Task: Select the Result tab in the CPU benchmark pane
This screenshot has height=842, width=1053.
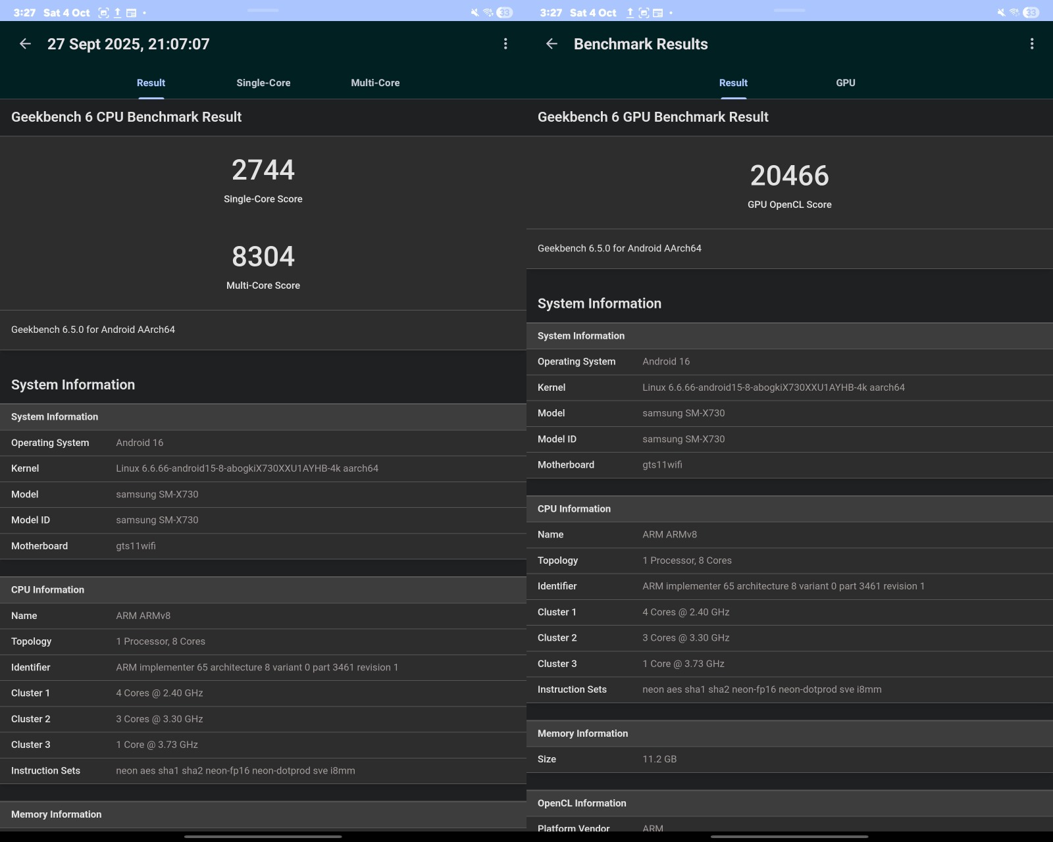Action: [x=151, y=83]
